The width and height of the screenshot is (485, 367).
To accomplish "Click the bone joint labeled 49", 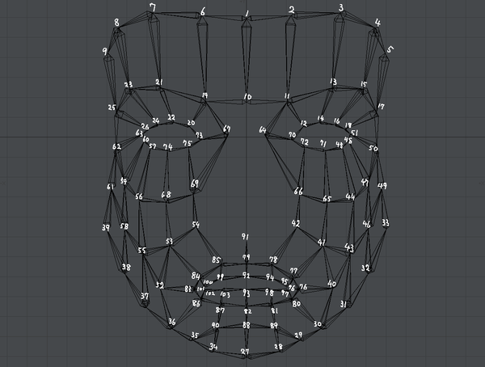I will 382,186.
